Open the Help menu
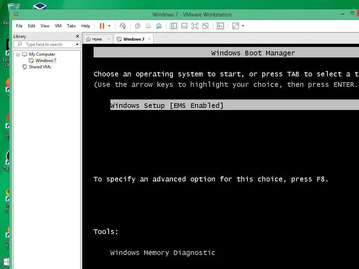 [86, 26]
